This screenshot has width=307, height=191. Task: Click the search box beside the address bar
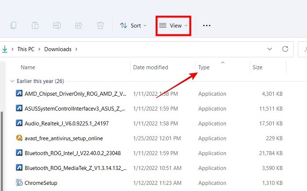point(303,49)
